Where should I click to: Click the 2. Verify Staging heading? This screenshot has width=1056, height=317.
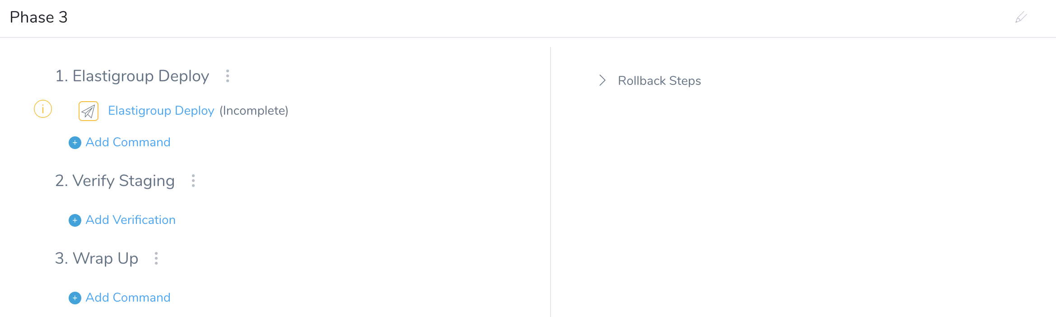(115, 181)
